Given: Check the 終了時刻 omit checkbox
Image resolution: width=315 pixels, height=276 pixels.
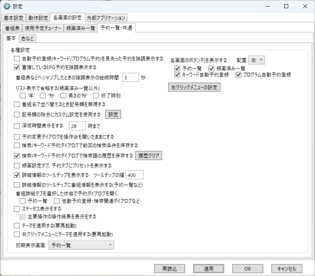Looking at the screenshot, I should [x=96, y=96].
